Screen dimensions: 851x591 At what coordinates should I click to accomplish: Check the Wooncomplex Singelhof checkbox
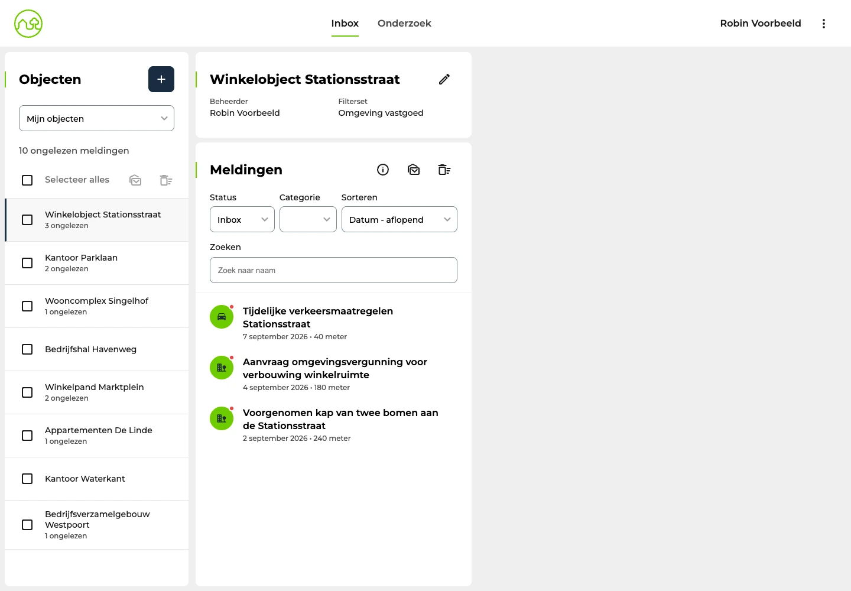pos(27,306)
